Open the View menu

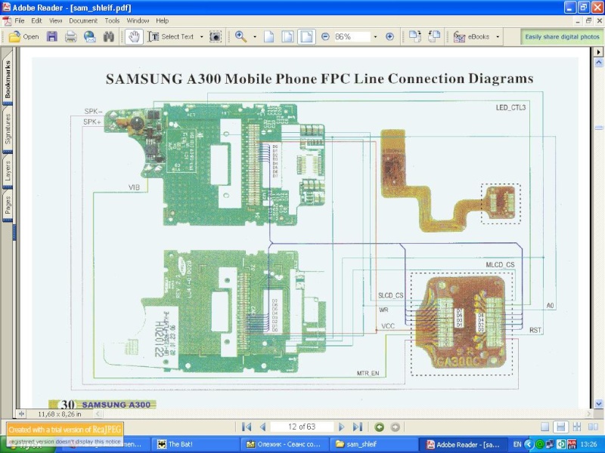[55, 20]
